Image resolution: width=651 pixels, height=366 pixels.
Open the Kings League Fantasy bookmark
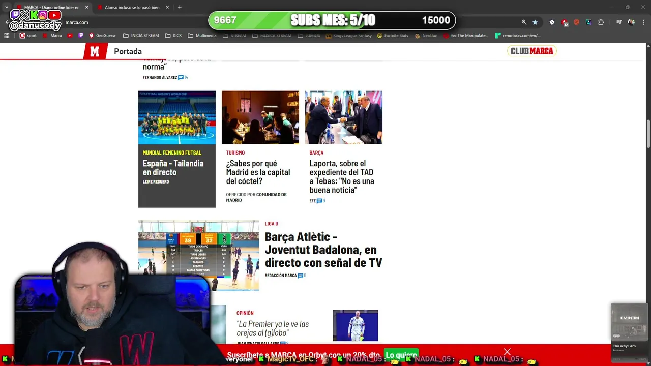pos(348,36)
